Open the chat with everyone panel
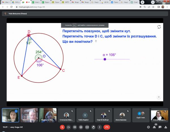Viewport: 170px width, 132px height. (x=160, y=127)
